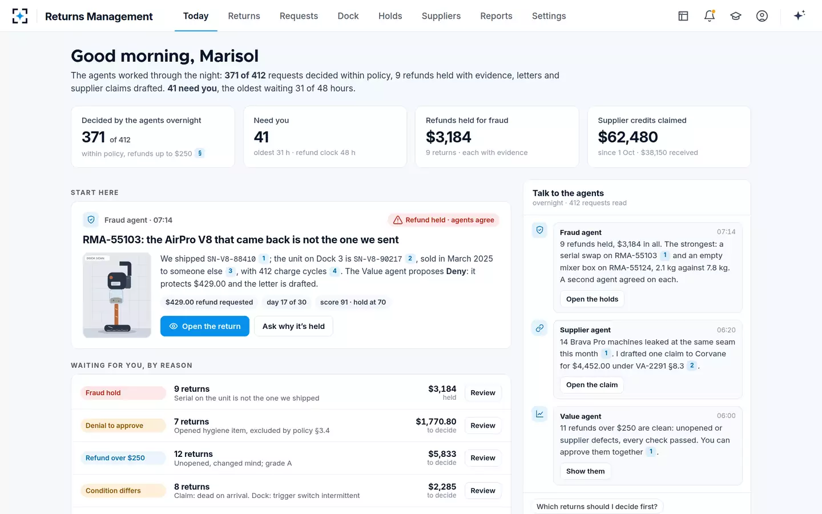The width and height of the screenshot is (822, 514).
Task: Click the 'Condition differs' reason tag
Action: coord(123,491)
